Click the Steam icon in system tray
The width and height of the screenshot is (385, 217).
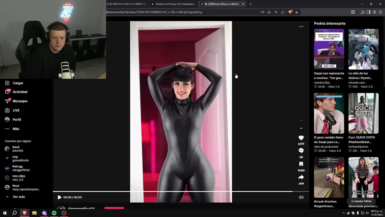click(348, 213)
